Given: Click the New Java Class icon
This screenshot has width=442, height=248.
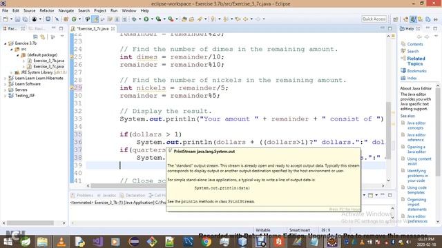Looking at the screenshot, I should 74,19.
